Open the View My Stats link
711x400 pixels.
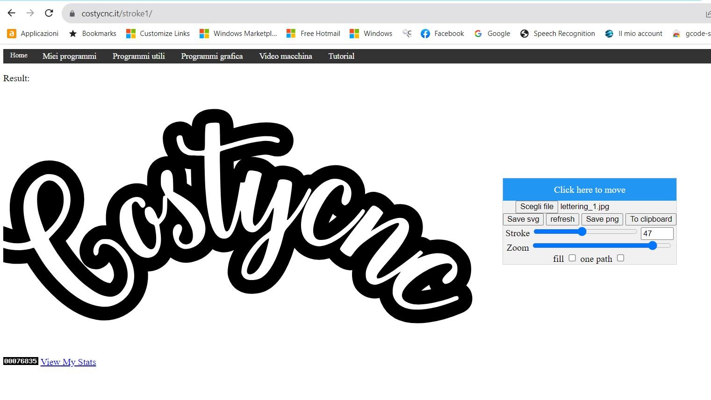pos(68,362)
